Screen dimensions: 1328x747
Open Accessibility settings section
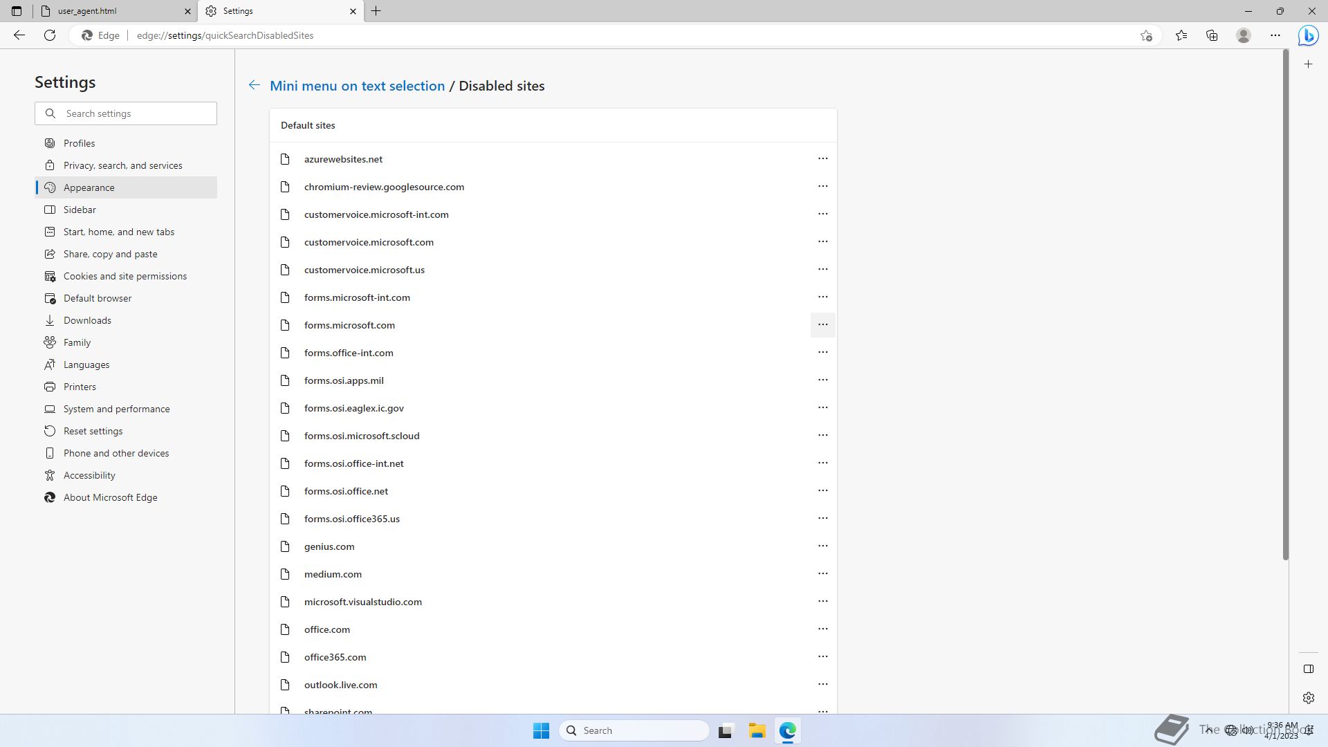[126, 475]
